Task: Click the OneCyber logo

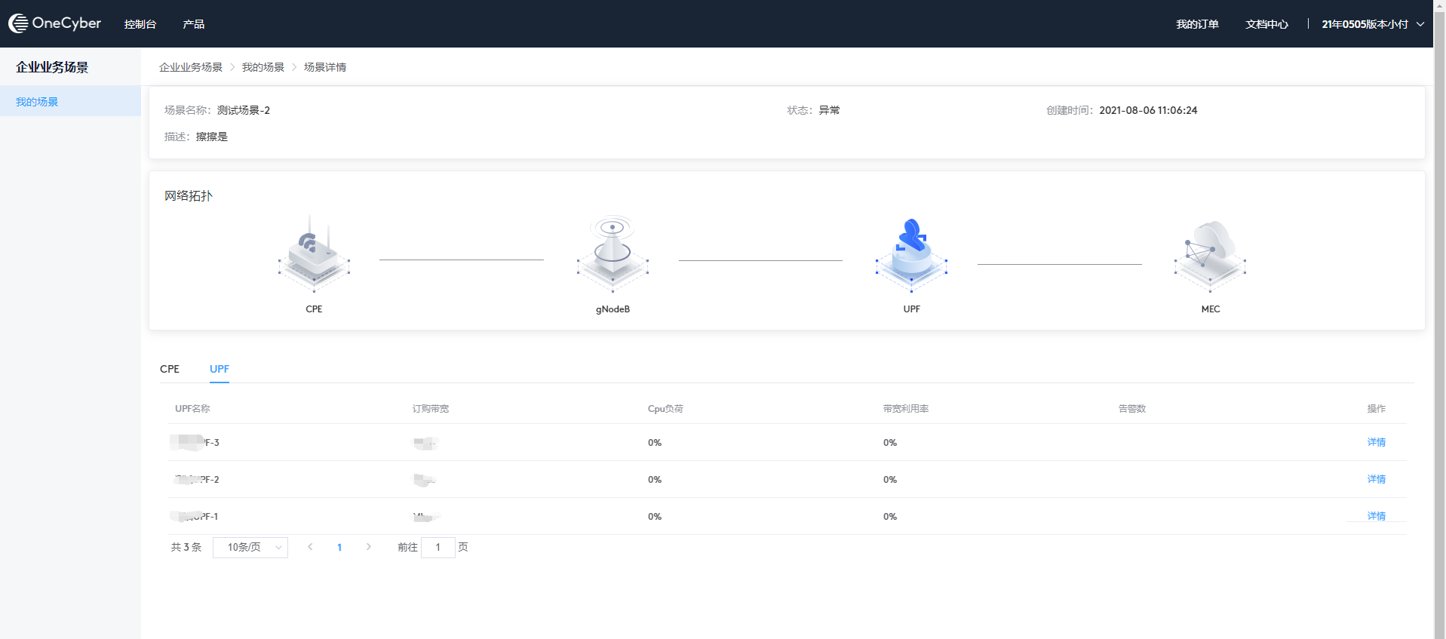Action: [x=55, y=23]
